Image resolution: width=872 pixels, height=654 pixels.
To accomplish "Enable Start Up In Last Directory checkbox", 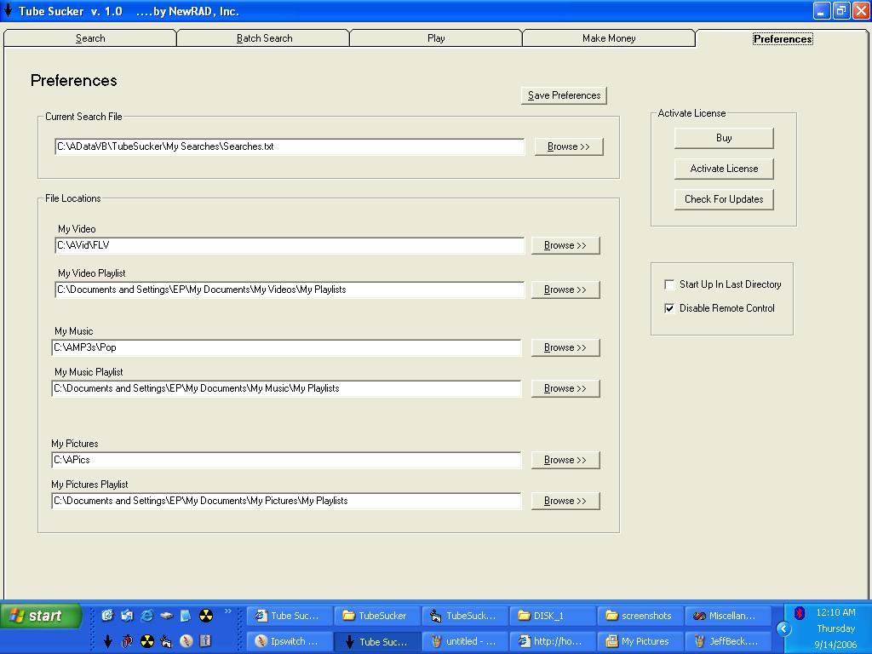I will tap(669, 284).
